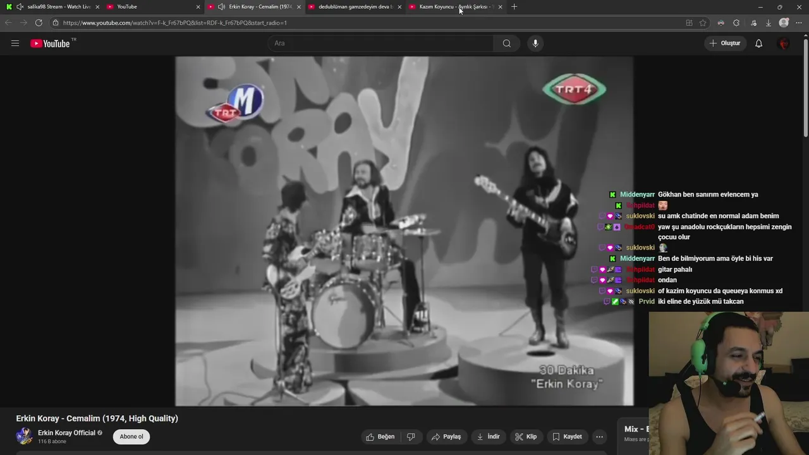The image size is (809, 455).
Task: Open the YouTube guide hamburger menu
Action: (15, 44)
